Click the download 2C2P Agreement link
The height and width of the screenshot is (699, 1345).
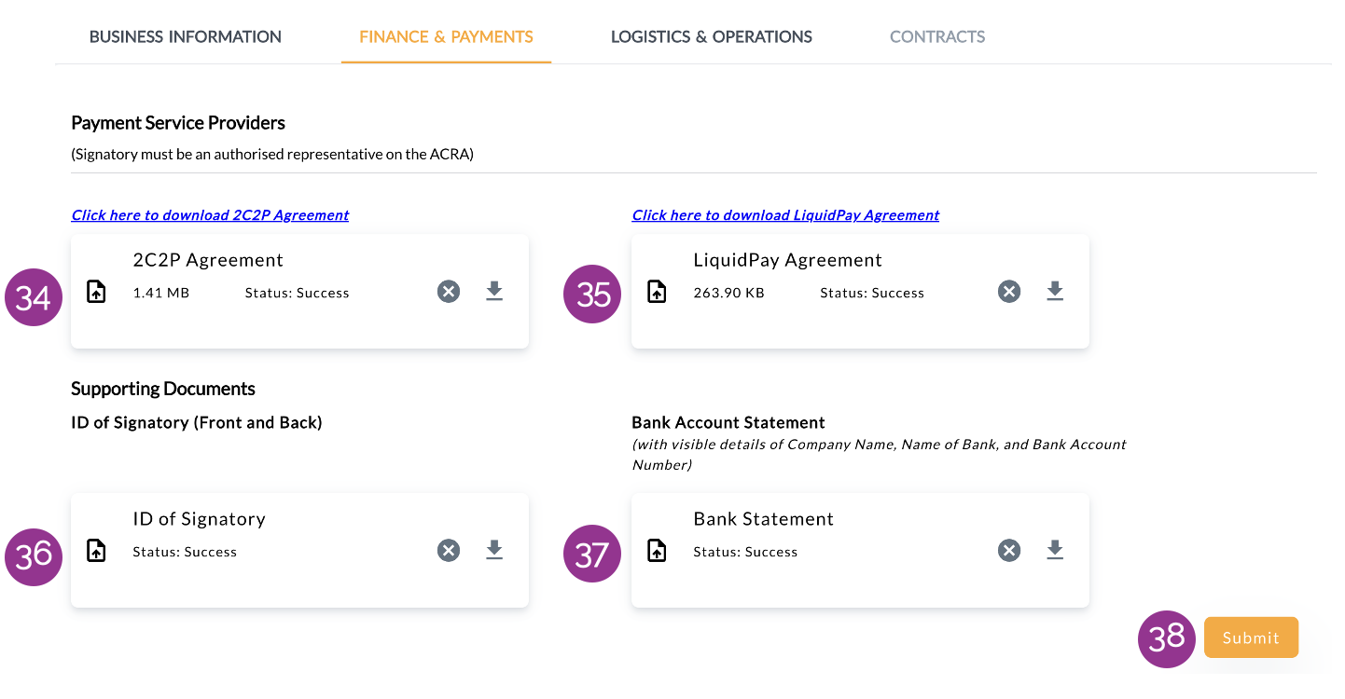(x=210, y=215)
